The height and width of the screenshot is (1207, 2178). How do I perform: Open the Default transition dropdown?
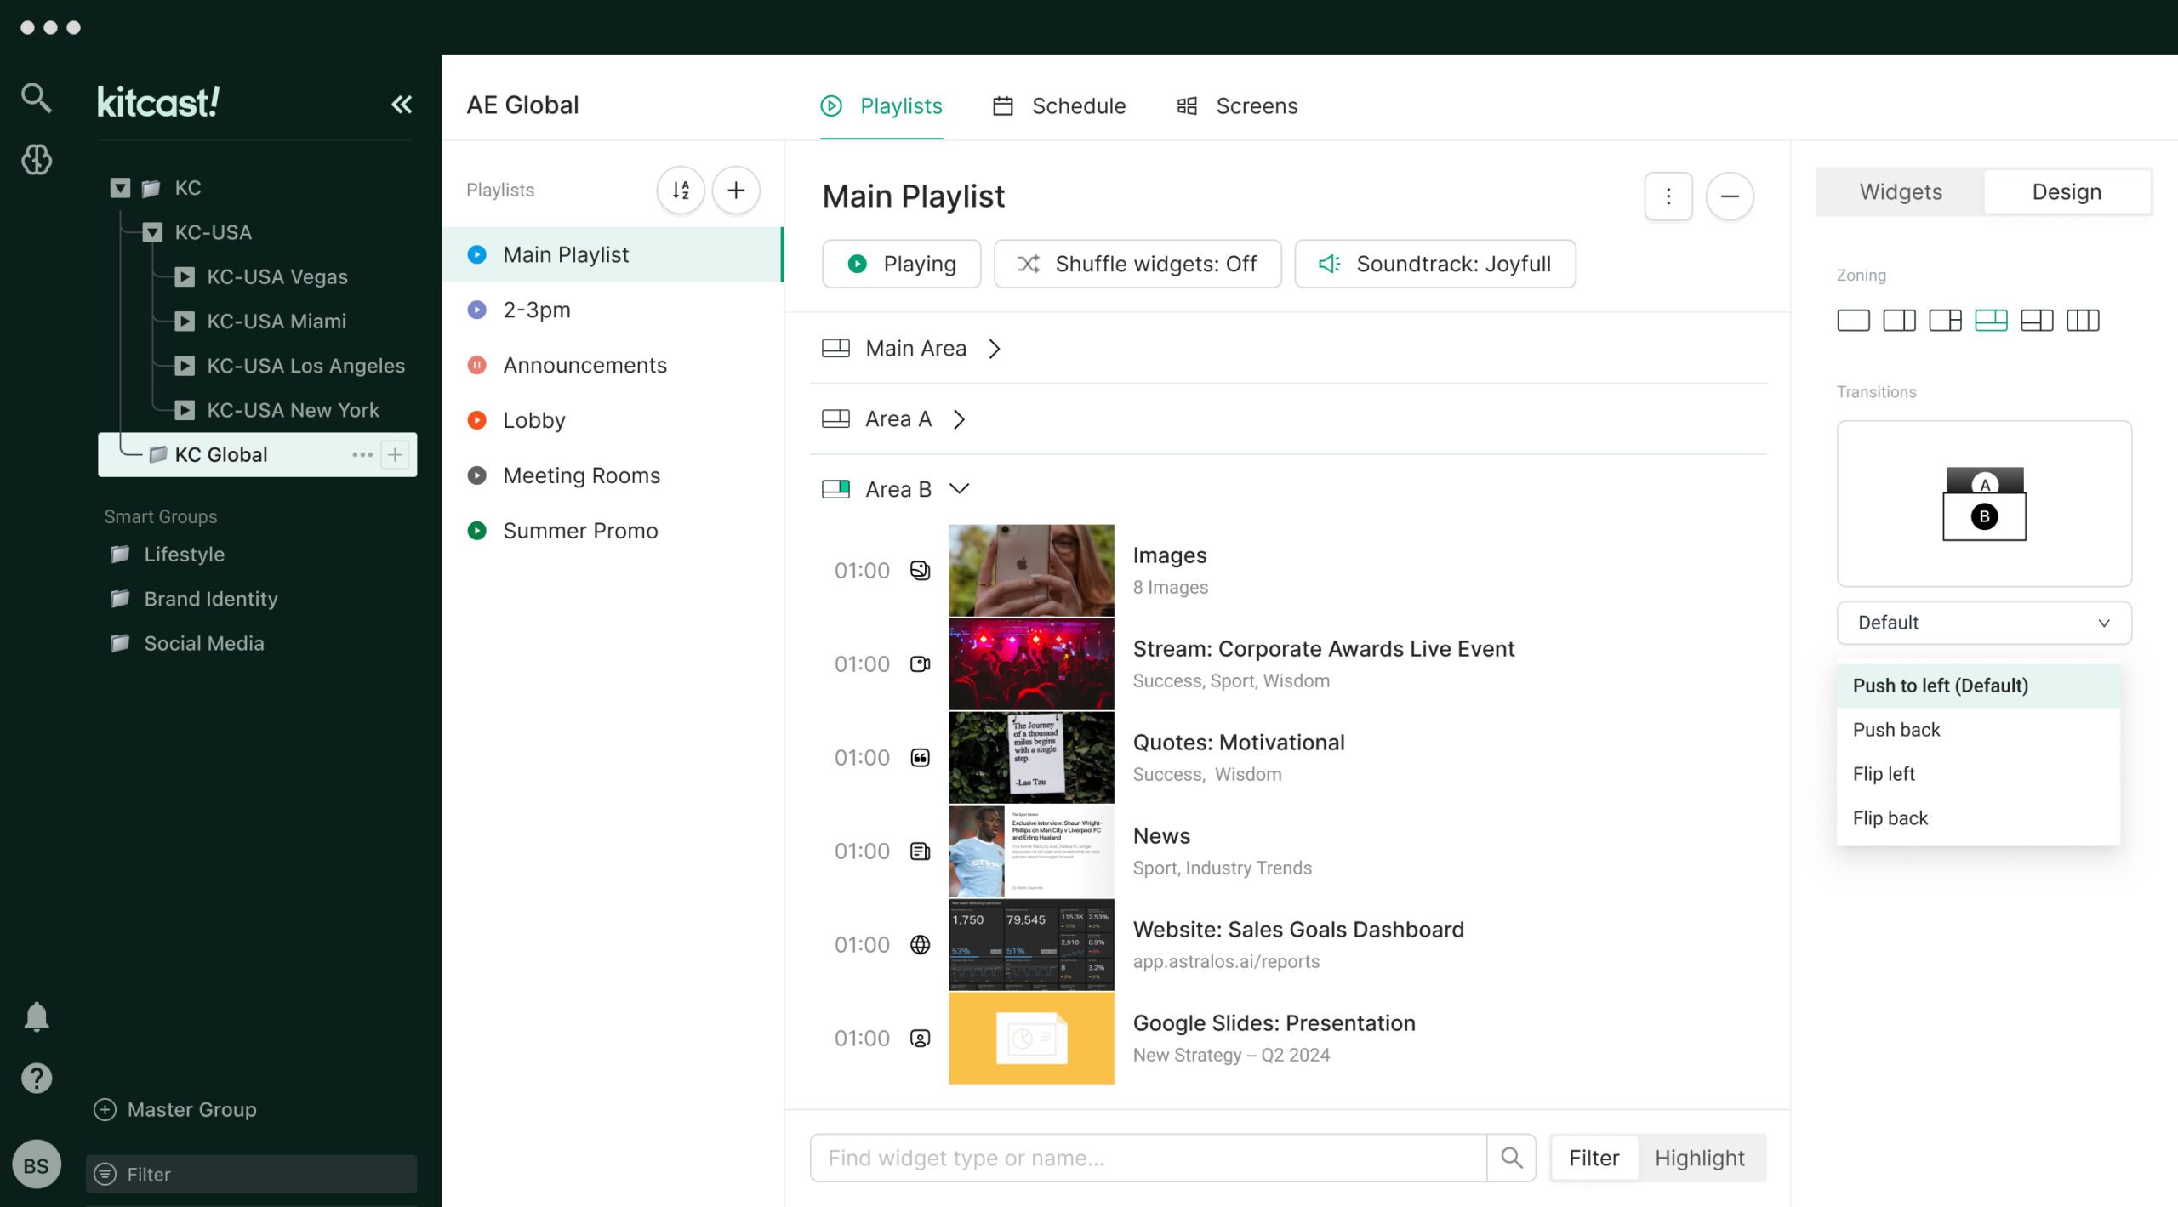pyautogui.click(x=1983, y=623)
